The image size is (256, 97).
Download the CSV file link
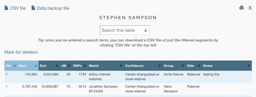coord(18,8)
